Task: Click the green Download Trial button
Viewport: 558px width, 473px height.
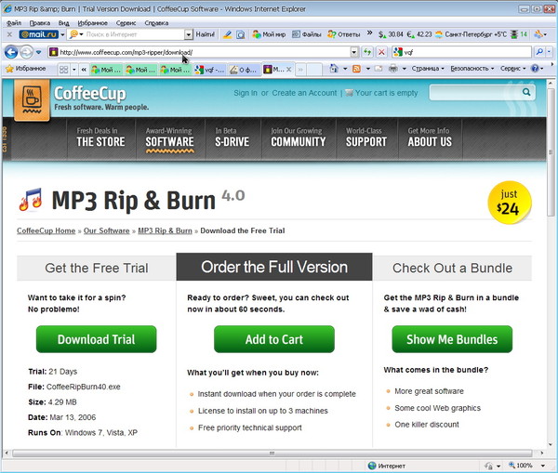Action: pyautogui.click(x=96, y=339)
